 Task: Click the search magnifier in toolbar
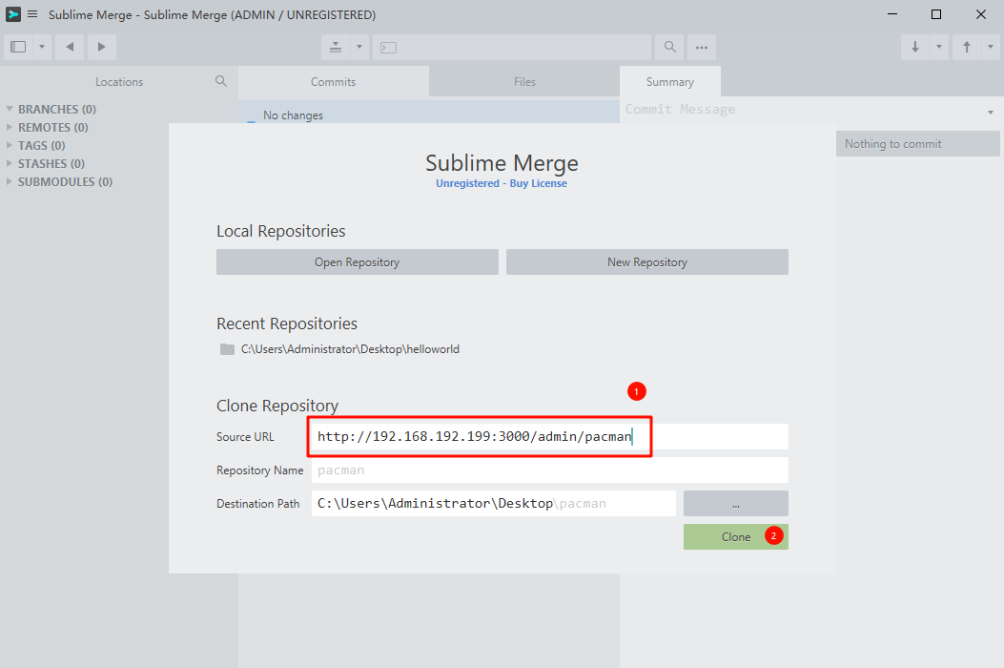[670, 47]
